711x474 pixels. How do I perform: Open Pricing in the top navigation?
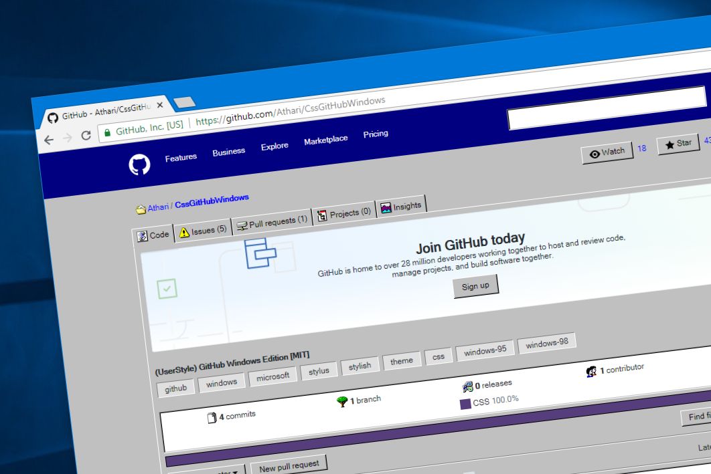(376, 134)
